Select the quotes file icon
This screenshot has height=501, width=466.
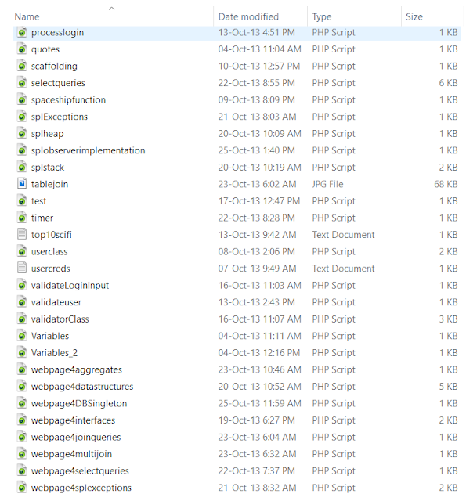point(22,49)
